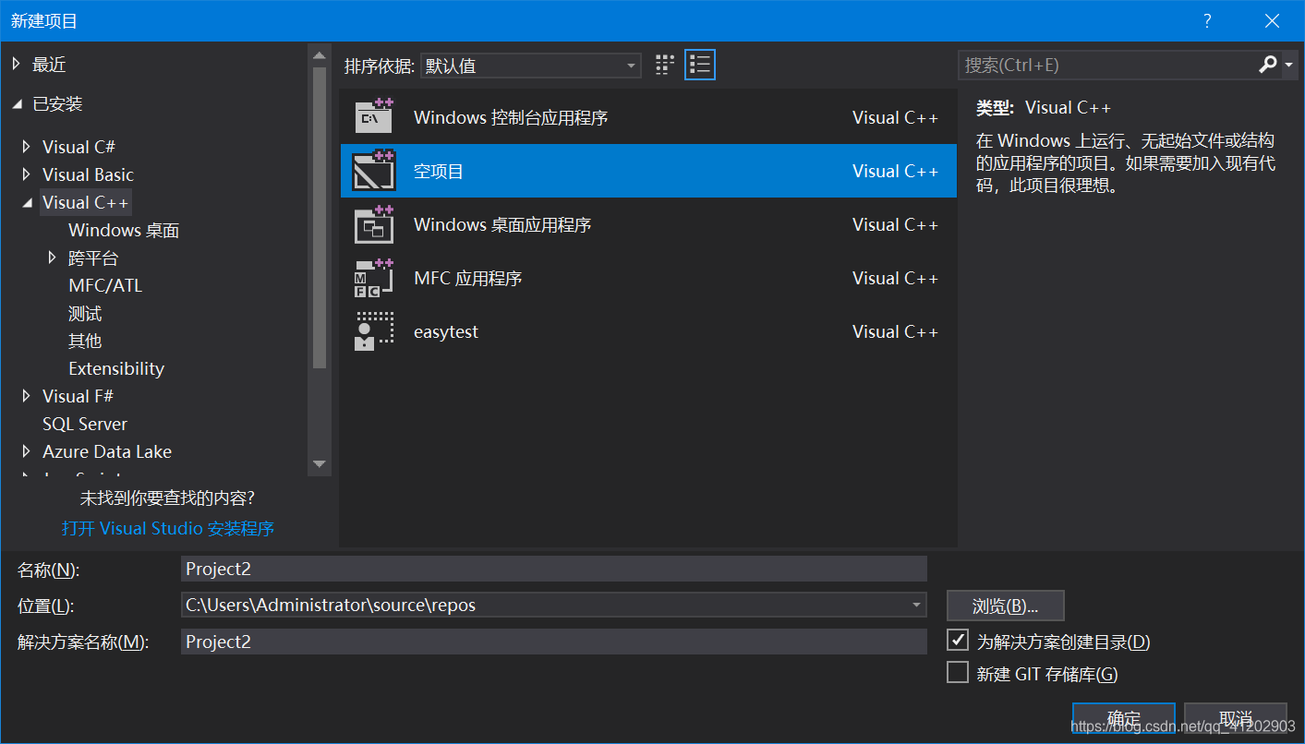Expand the 跨平台 node
The height and width of the screenshot is (744, 1305).
(x=53, y=258)
